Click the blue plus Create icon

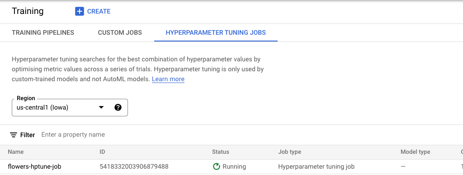click(x=80, y=11)
